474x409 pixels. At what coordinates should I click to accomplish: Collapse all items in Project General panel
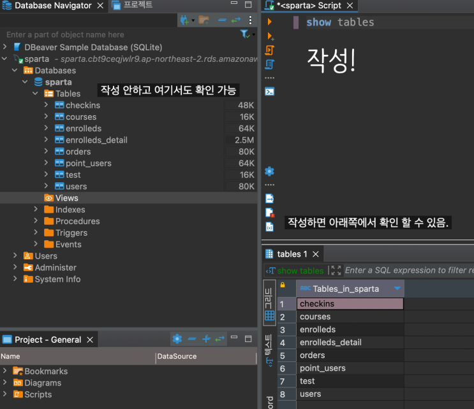(192, 339)
